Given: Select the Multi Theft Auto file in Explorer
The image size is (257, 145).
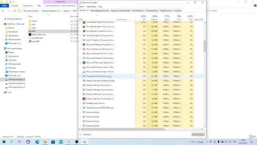Looking at the screenshot, I should click(x=39, y=35).
